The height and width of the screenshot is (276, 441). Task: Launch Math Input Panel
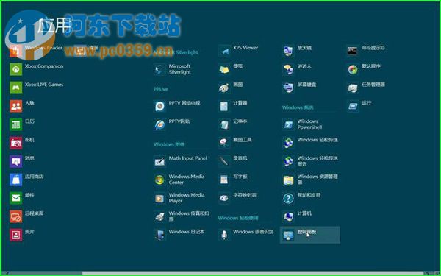[181, 161]
